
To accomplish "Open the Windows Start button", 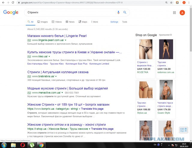I will 4,145.
